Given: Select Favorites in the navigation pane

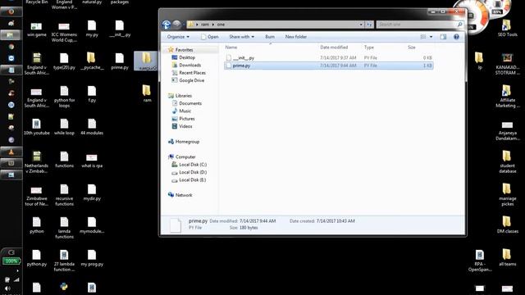Looking at the screenshot, I should pos(184,50).
